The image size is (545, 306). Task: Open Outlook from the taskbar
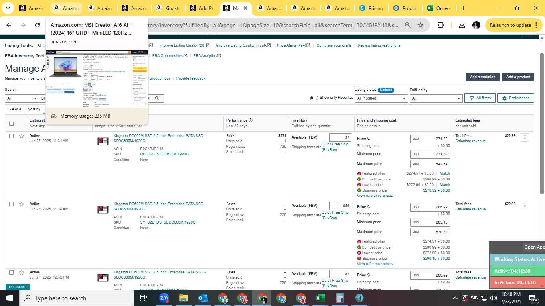pos(203,298)
